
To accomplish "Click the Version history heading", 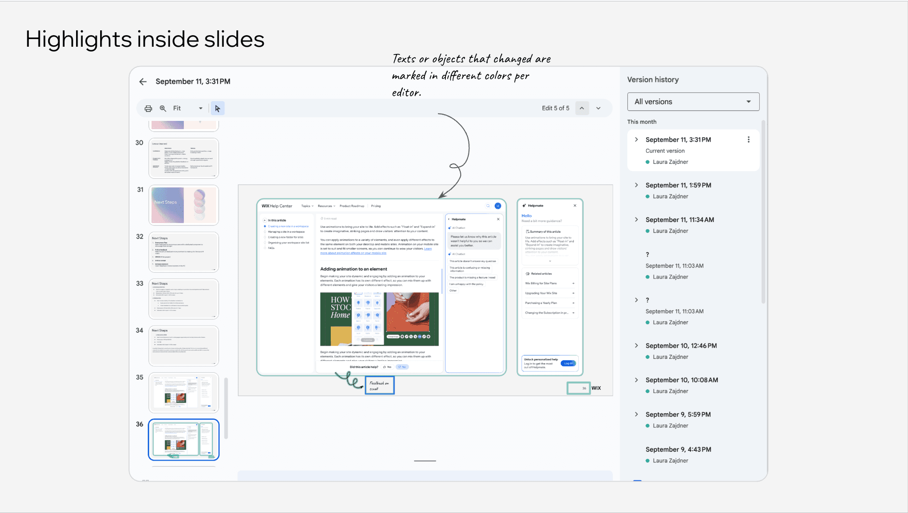I will pos(653,79).
